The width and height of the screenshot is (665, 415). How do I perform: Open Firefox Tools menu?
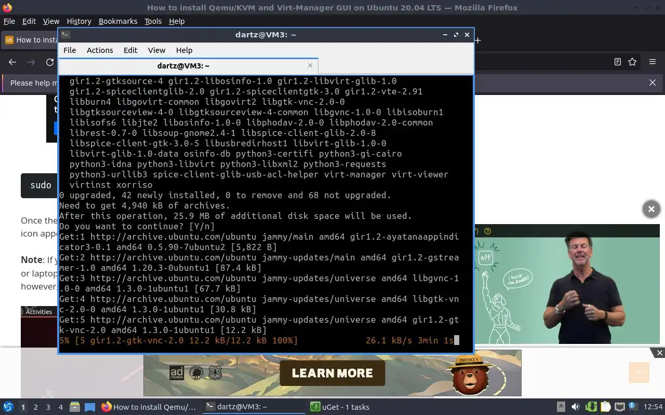point(153,21)
